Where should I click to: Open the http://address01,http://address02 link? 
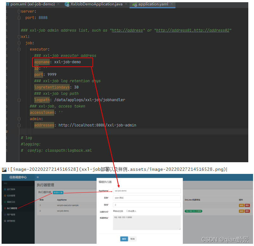[193, 30]
